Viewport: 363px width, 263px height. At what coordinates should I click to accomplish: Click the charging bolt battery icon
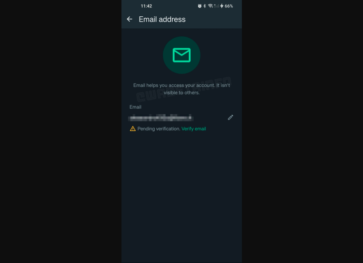[222, 6]
